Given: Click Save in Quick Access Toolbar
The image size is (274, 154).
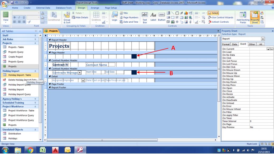Looking at the screenshot, I should pyautogui.click(x=12, y=3).
